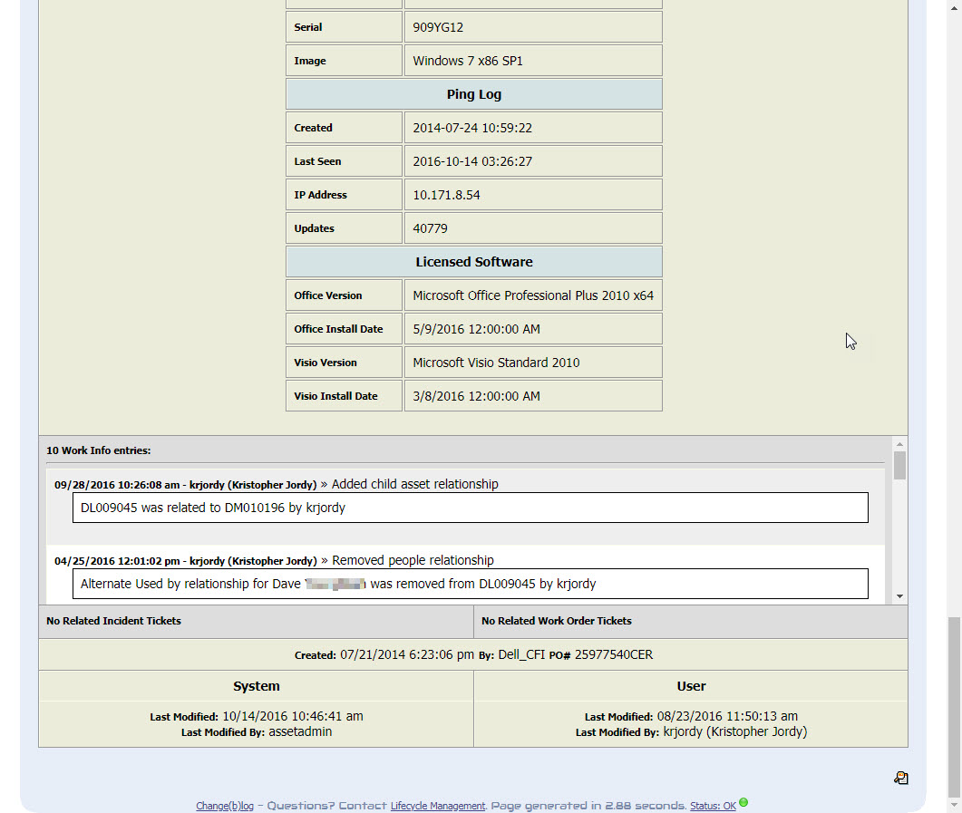This screenshot has width=962, height=813.
Task: Click the green status indicator dot
Action: tap(743, 802)
